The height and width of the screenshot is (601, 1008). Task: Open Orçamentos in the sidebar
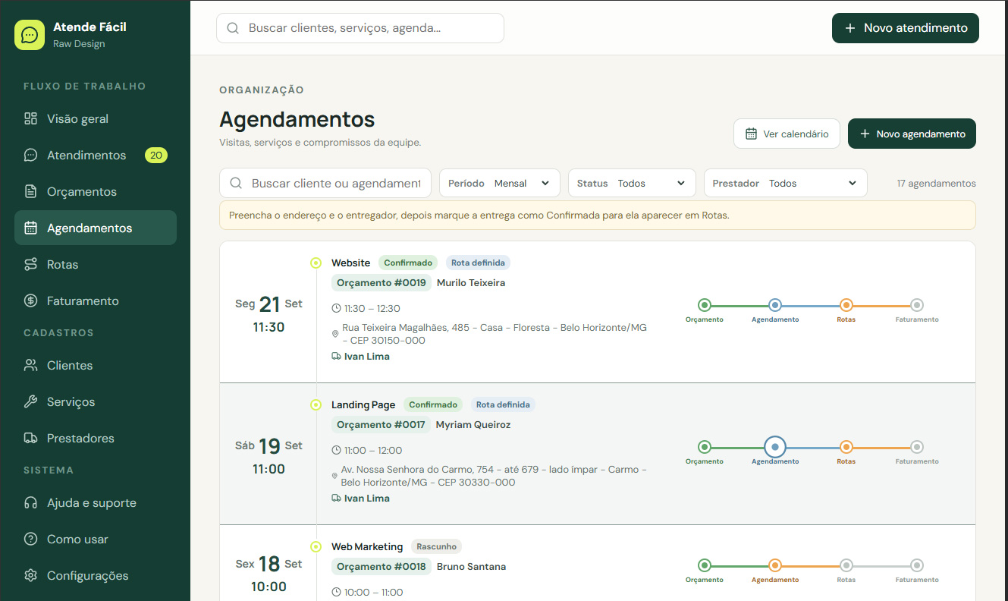click(x=96, y=191)
